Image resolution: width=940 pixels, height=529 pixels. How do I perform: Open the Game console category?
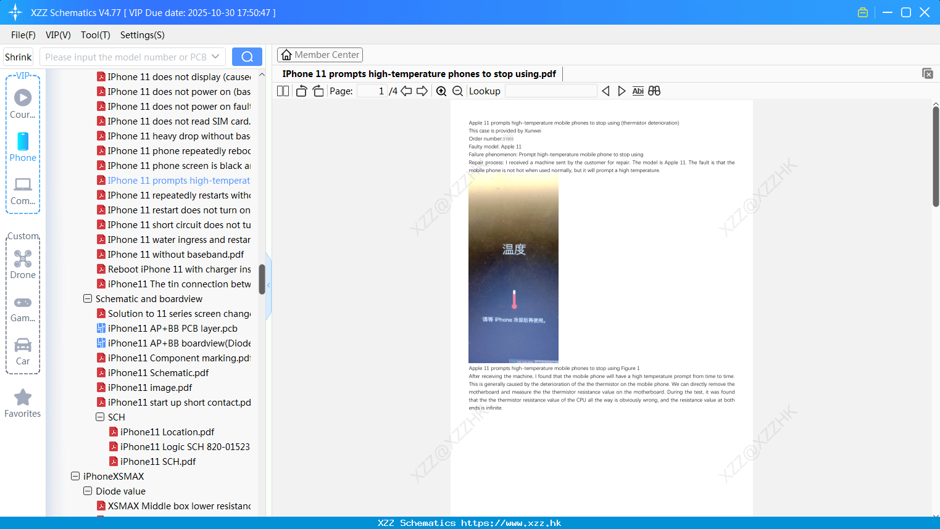[x=23, y=309]
